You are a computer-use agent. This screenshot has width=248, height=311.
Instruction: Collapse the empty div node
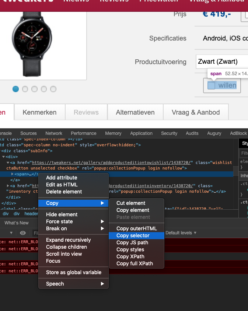click(4, 157)
